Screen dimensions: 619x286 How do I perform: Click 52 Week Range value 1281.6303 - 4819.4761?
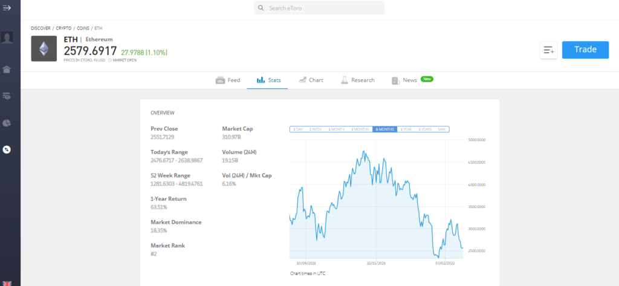pos(177,184)
